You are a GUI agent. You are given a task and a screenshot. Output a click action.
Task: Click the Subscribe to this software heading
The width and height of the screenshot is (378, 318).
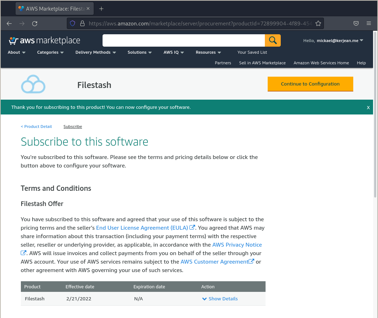[x=85, y=142]
